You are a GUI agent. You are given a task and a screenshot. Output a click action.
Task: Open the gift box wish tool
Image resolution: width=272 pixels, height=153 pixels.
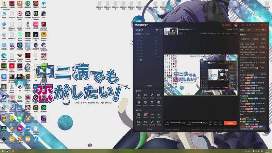click(158, 96)
